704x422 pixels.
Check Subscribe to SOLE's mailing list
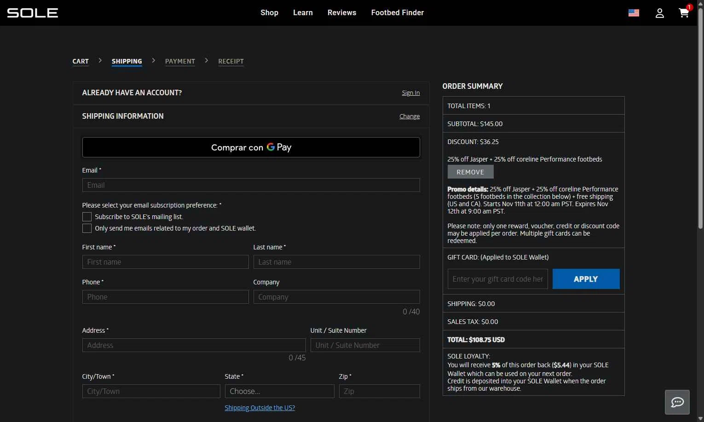point(87,217)
